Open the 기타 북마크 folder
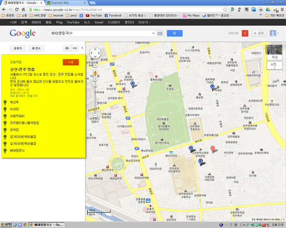Viewport: 286px width, 228px height. click(x=275, y=16)
